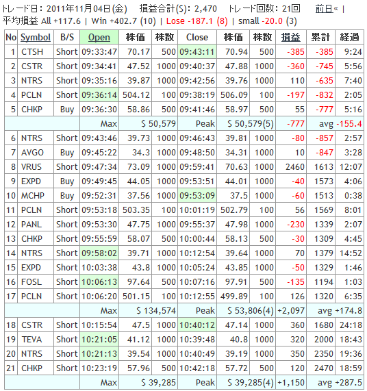
Task: Click Max value $ 134,574
Action: 156,311
